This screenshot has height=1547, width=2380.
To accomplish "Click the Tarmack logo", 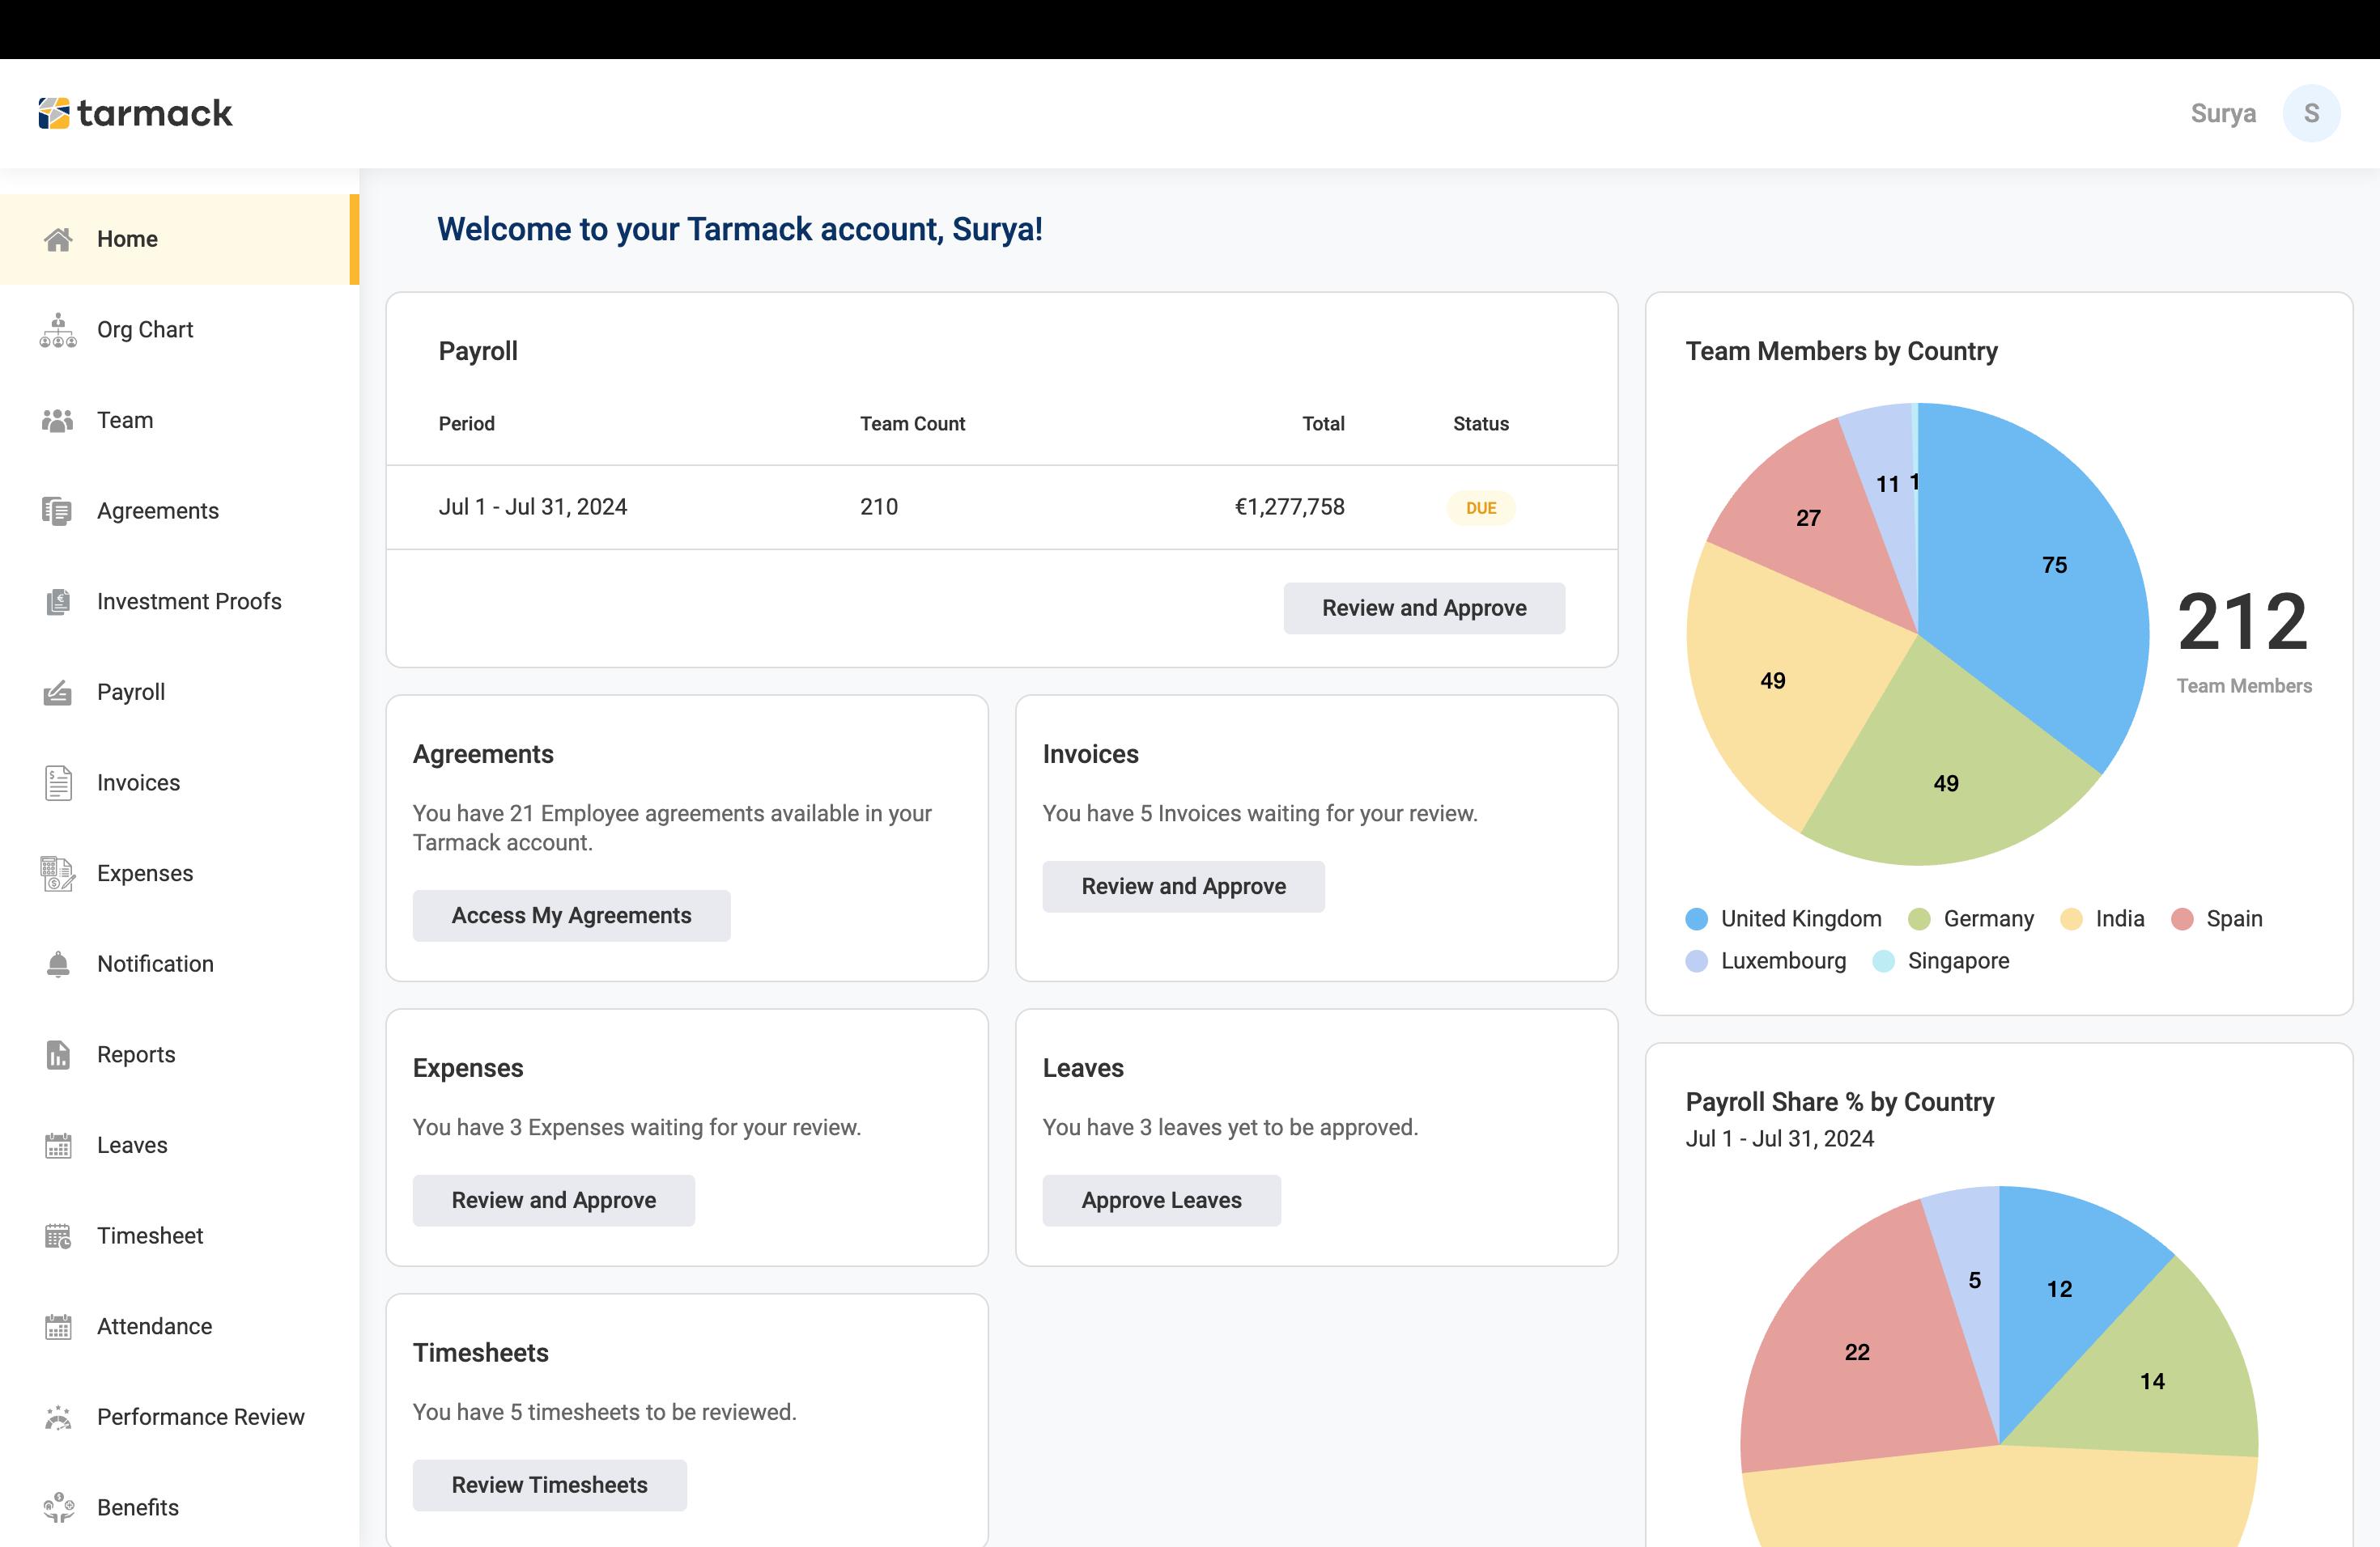I will 135,114.
